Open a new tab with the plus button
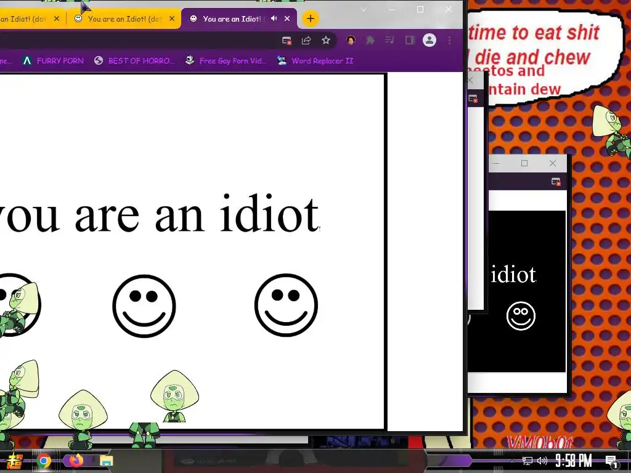 pyautogui.click(x=311, y=18)
